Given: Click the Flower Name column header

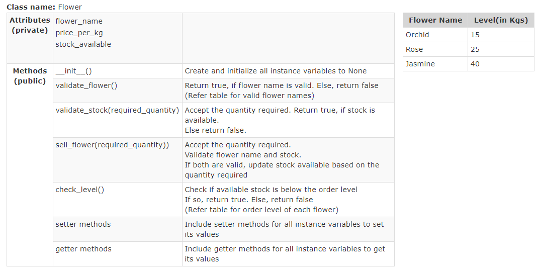Looking at the screenshot, I should tap(435, 20).
